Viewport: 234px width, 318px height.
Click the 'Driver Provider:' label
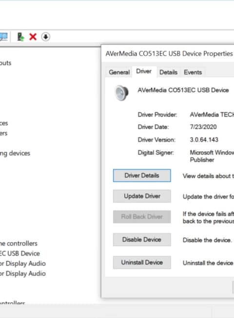coord(157,115)
